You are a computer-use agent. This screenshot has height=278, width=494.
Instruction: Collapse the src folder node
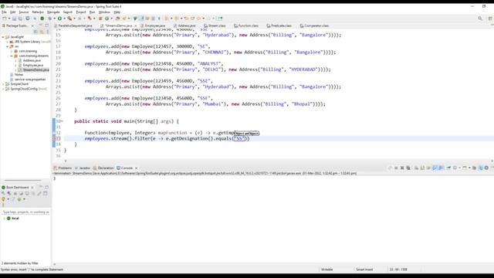[x=8, y=46]
